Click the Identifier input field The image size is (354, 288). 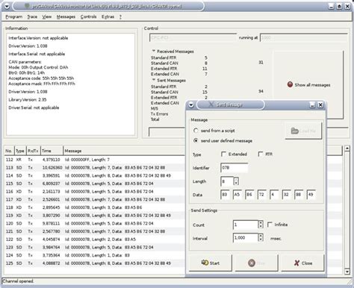coord(235,168)
